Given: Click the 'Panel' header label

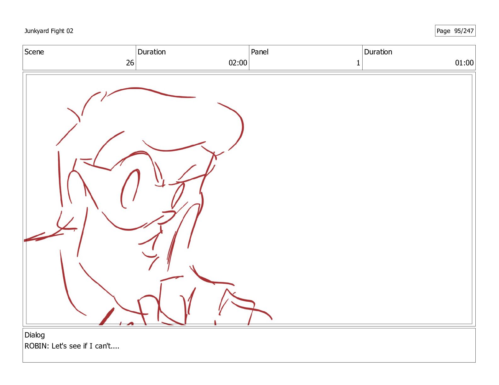Looking at the screenshot, I should pos(260,52).
